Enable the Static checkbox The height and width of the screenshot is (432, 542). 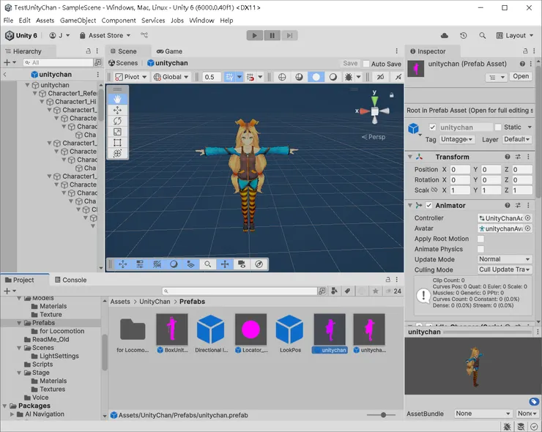tap(498, 127)
